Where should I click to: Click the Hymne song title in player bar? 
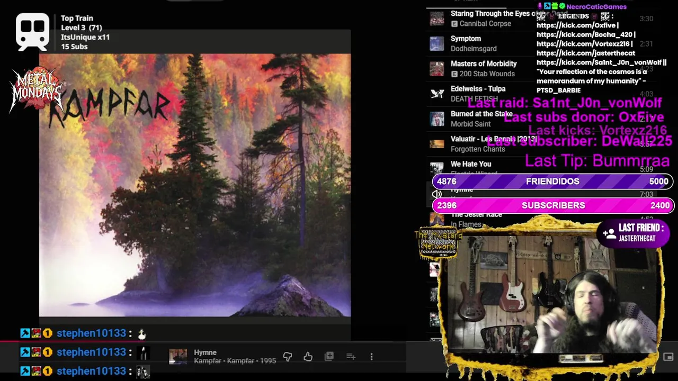coord(205,352)
